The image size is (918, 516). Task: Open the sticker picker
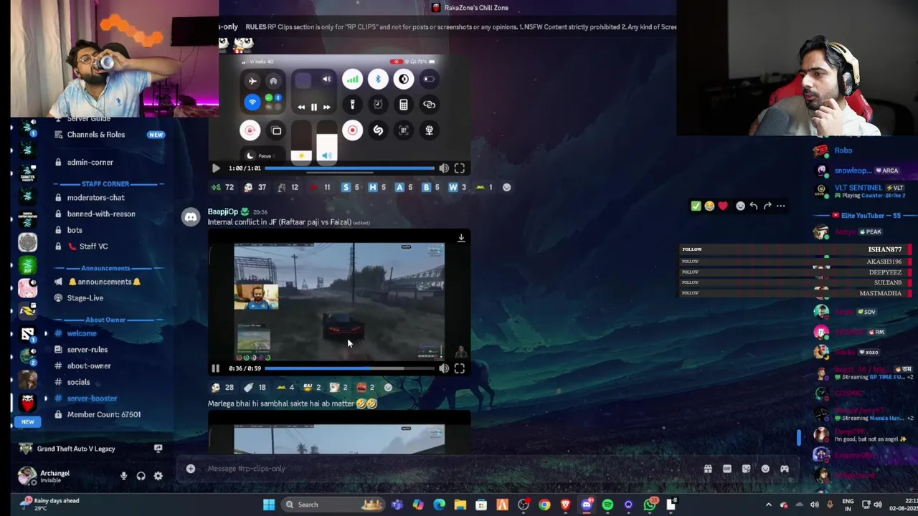pyautogui.click(x=747, y=469)
